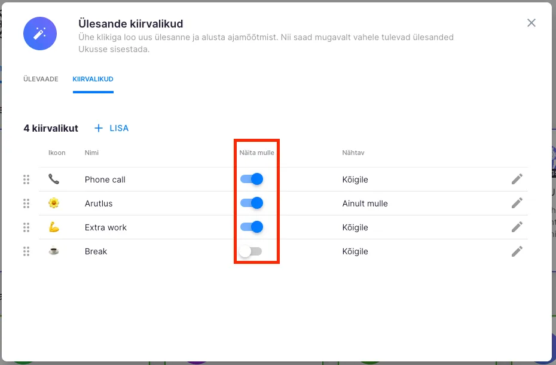
Task: Disable Näita mulle for Phone call
Action: pos(252,180)
